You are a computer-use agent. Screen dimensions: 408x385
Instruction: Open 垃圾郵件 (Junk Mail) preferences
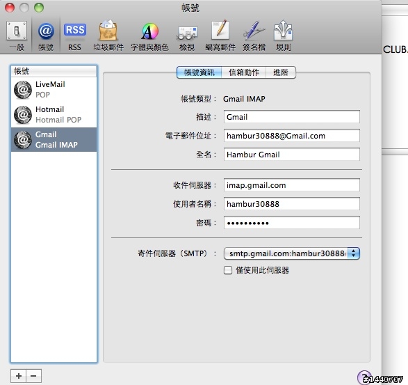tap(108, 36)
